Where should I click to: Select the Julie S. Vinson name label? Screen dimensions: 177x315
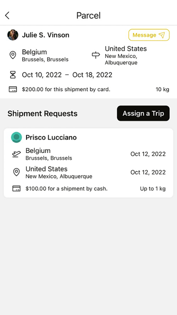click(x=46, y=35)
